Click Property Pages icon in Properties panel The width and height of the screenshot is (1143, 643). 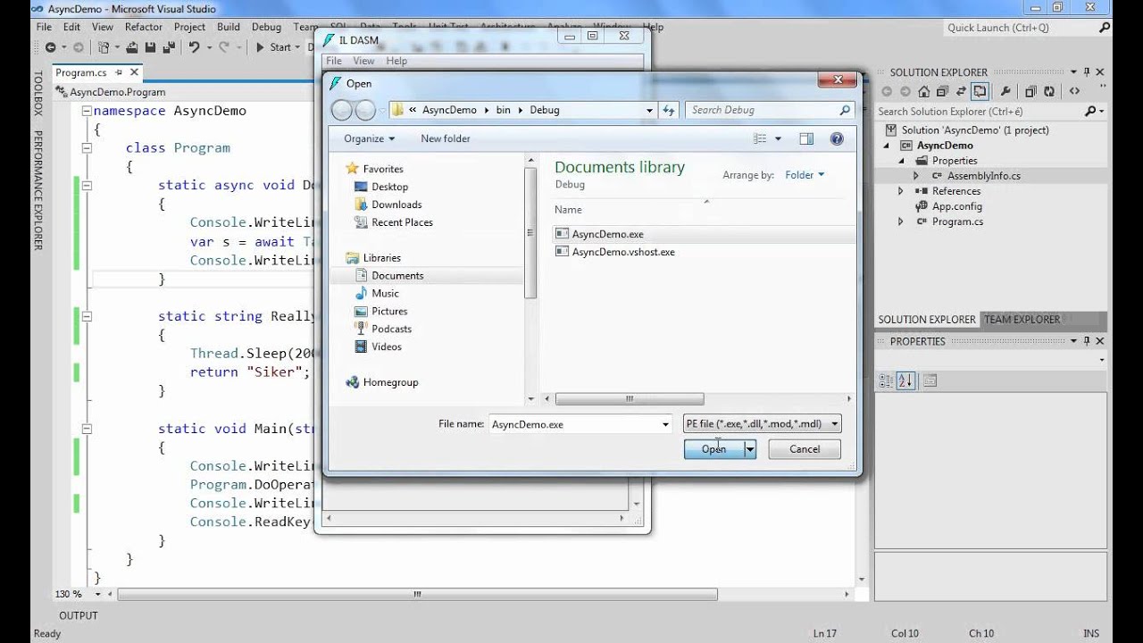(x=930, y=380)
